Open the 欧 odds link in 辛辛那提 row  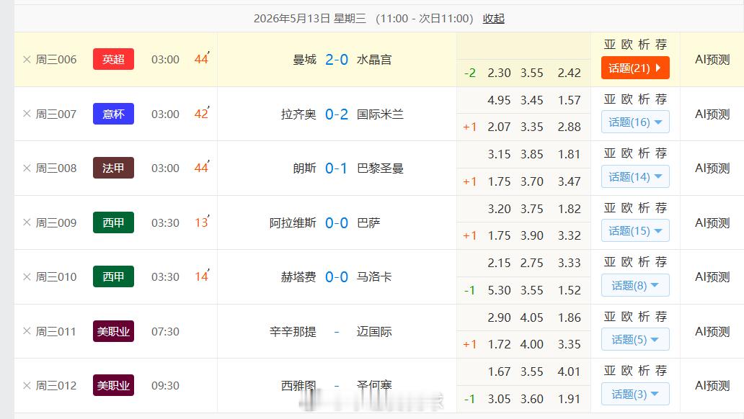point(626,316)
